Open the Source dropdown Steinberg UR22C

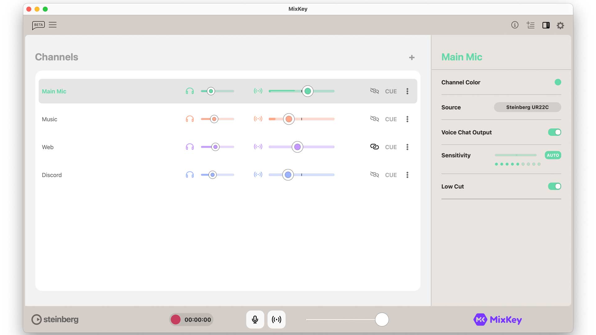click(527, 107)
